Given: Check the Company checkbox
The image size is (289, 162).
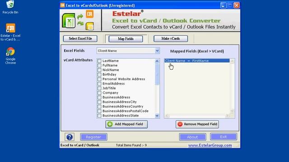Looking at the screenshot, I should pos(99,93).
